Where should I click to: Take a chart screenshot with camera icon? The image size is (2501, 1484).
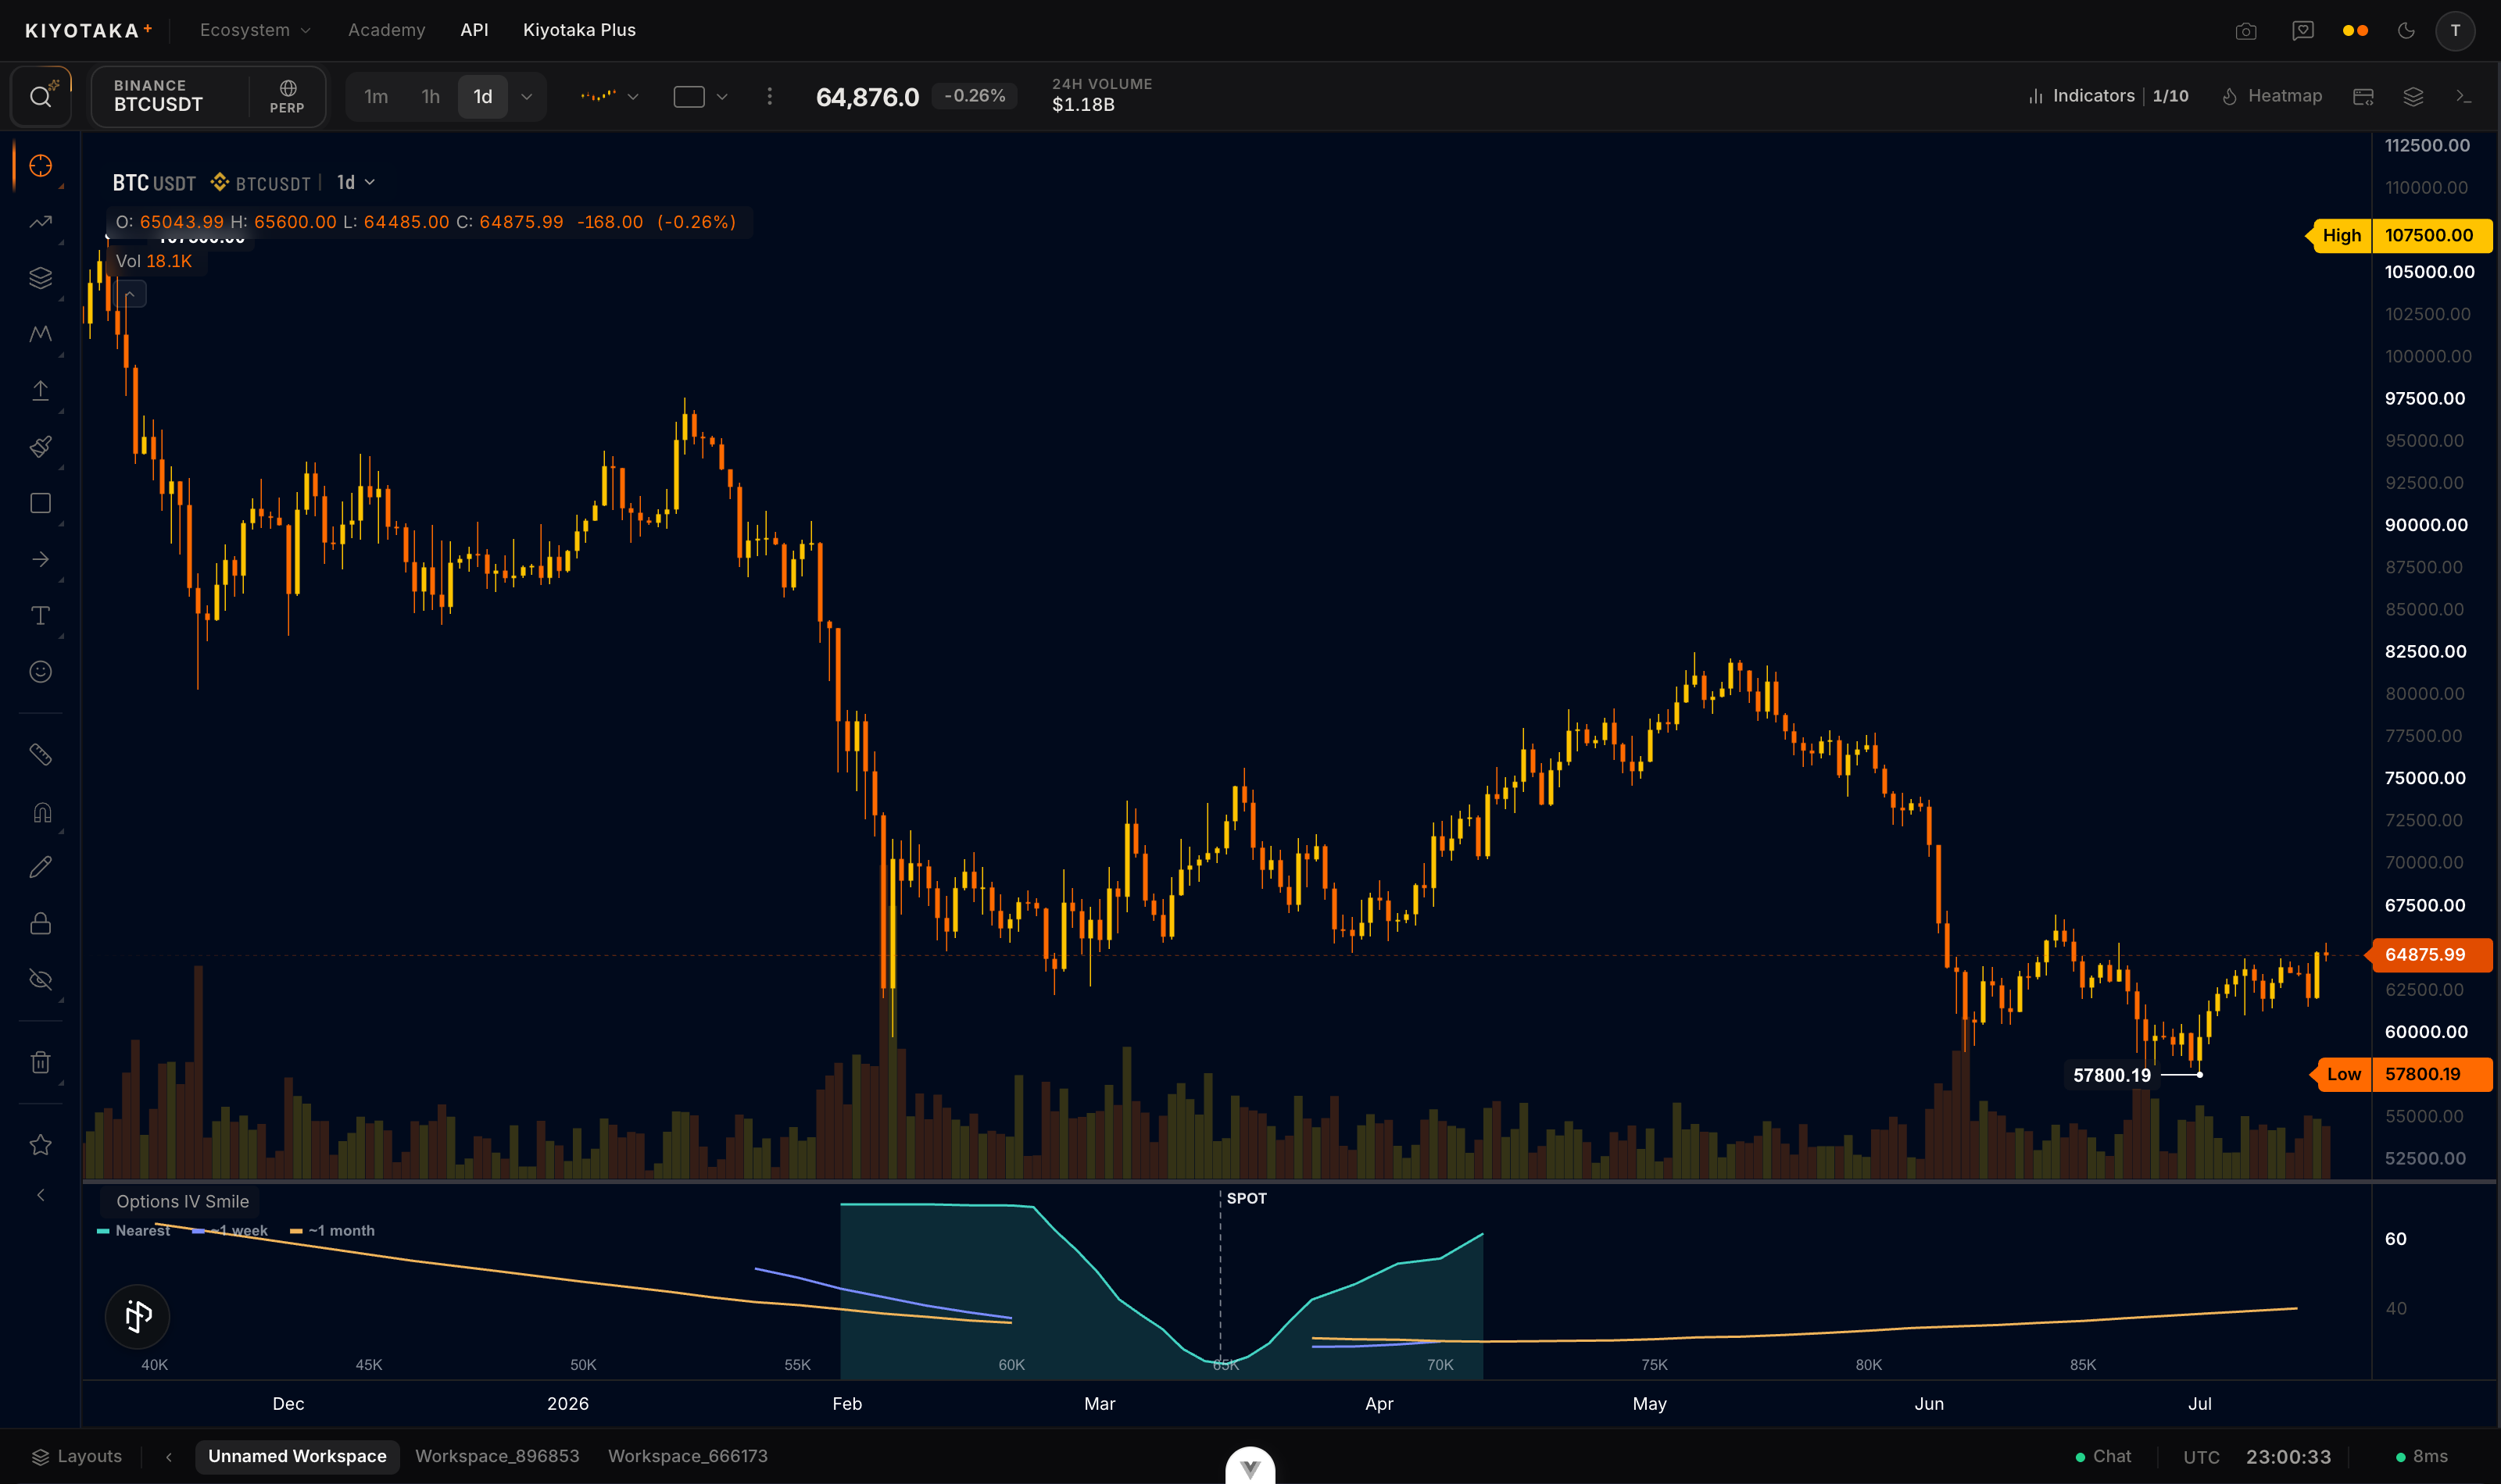[x=2246, y=31]
